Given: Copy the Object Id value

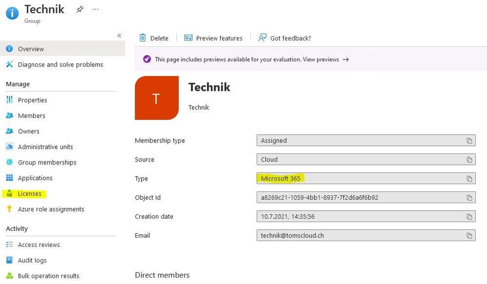Looking at the screenshot, I should click(469, 198).
